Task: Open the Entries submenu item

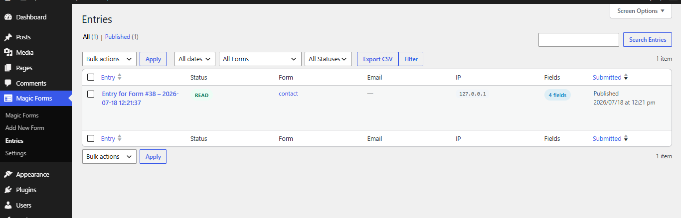Action: click(x=14, y=141)
